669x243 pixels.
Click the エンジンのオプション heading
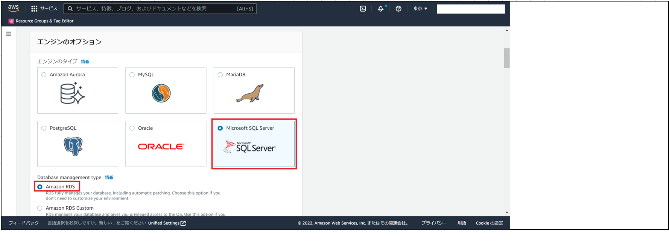tap(69, 42)
